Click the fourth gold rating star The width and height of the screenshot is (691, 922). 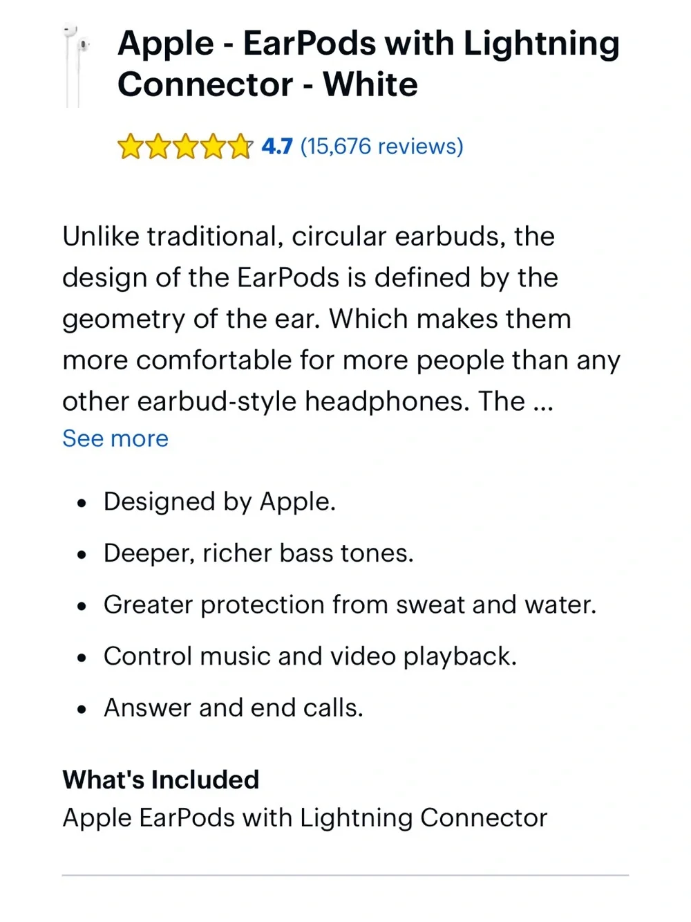pos(213,147)
